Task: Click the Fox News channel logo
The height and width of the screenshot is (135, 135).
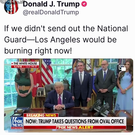Action: (x=17, y=123)
